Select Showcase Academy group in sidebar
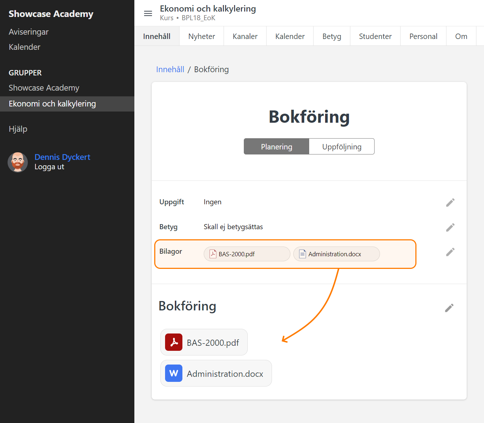 point(44,88)
